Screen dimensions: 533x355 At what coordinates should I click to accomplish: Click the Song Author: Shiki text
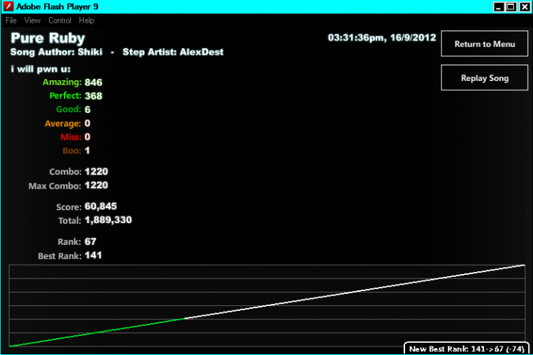click(x=56, y=52)
